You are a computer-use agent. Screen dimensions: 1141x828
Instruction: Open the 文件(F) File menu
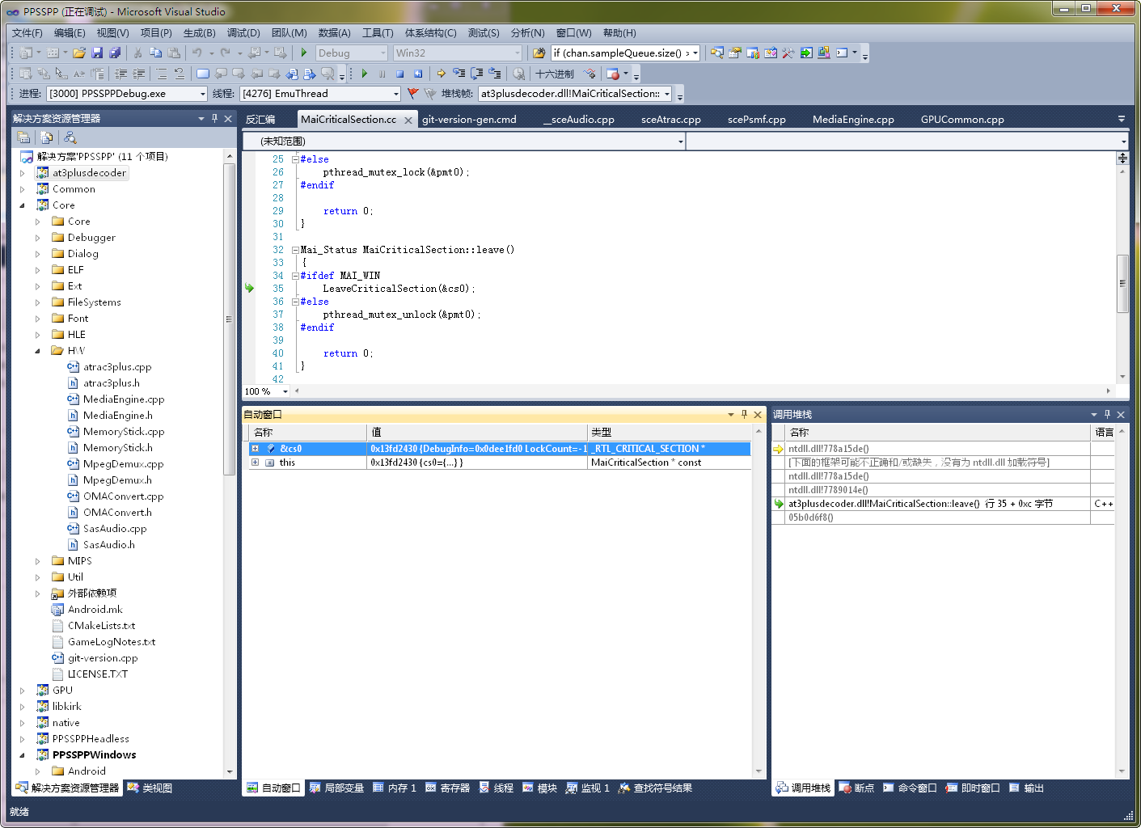click(x=27, y=33)
